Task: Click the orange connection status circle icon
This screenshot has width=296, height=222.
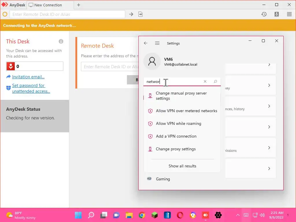Action: click(5, 14)
